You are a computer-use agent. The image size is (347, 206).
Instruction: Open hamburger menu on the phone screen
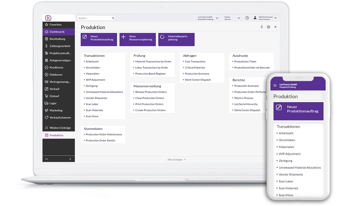click(275, 86)
